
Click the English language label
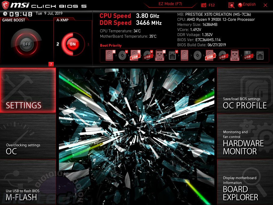249,4
